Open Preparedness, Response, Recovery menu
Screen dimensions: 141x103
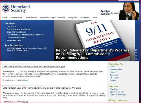tap(52, 18)
